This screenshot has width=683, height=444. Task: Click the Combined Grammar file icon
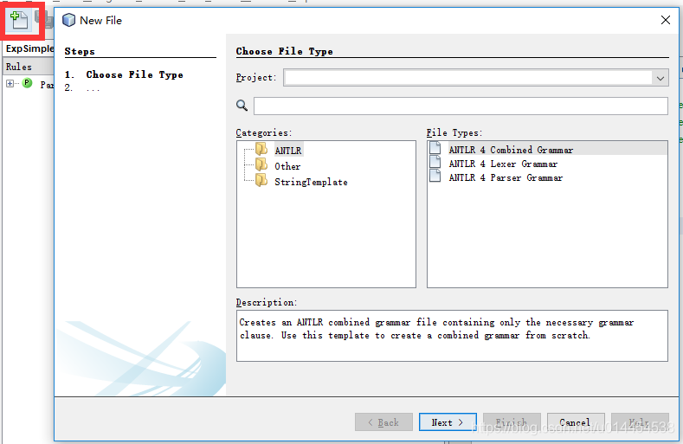click(x=435, y=148)
